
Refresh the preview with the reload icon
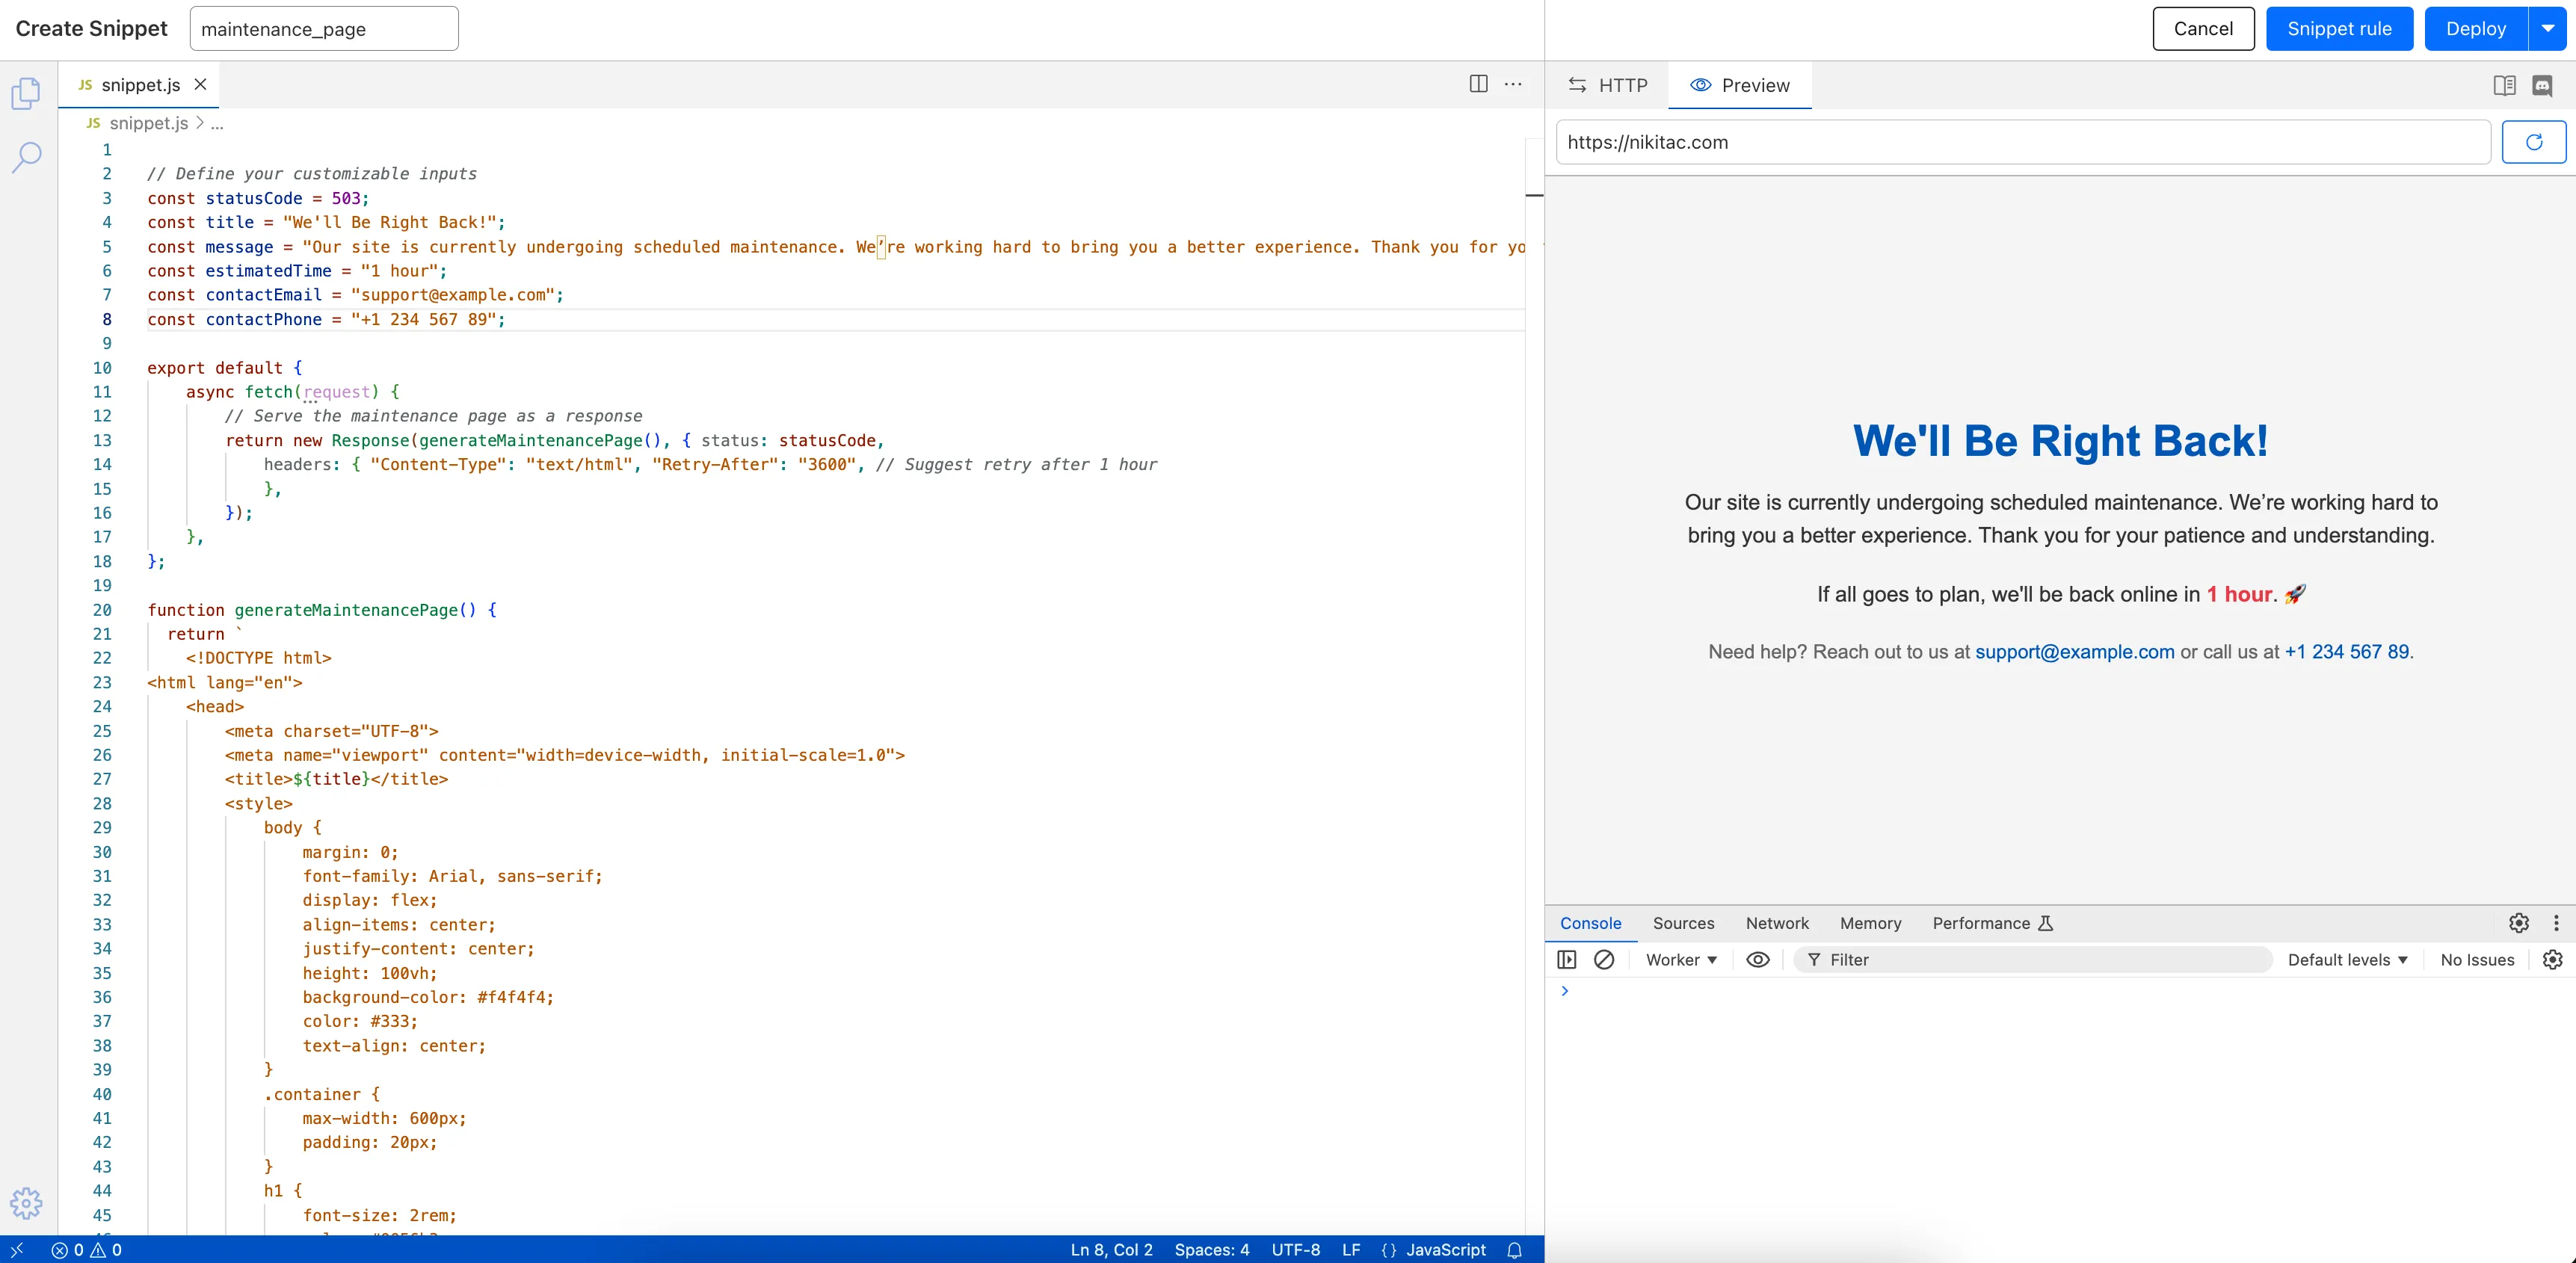pyautogui.click(x=2534, y=142)
